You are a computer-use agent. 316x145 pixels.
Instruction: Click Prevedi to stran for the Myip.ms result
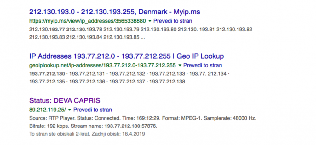(x=173, y=21)
